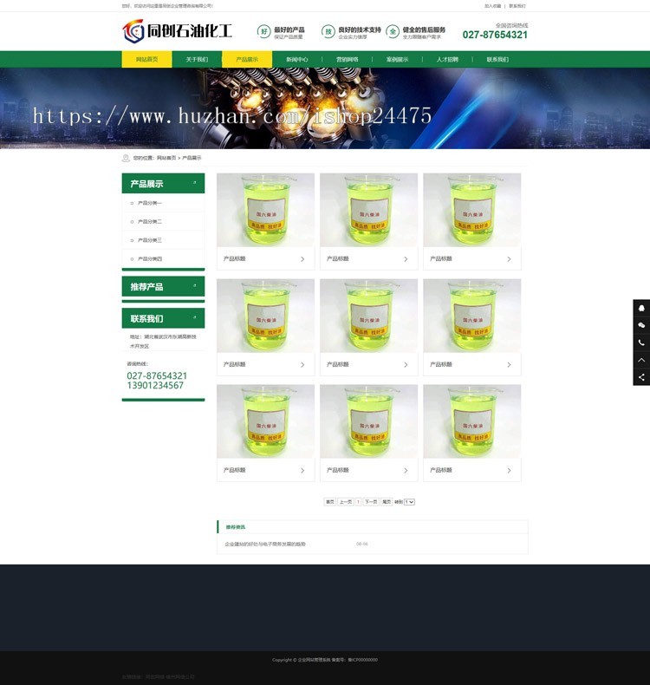The height and width of the screenshot is (685, 650).
Task: Click the center product beaker thumbnail in the grid
Action: (x=369, y=316)
